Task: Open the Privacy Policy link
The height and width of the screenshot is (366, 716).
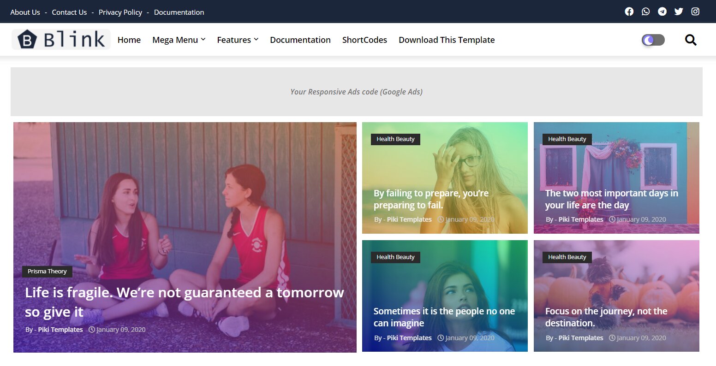Action: [120, 12]
